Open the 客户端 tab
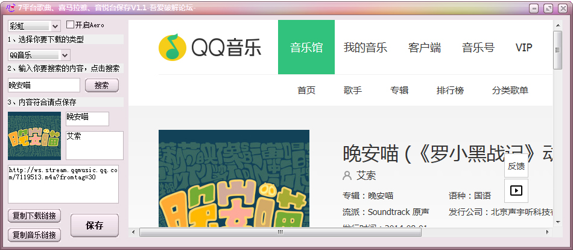The height and width of the screenshot is (250, 573). [x=424, y=48]
